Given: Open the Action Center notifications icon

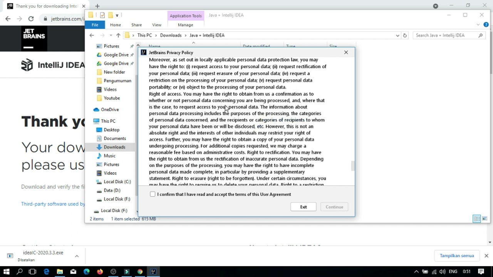Looking at the screenshot, I should (481, 272).
